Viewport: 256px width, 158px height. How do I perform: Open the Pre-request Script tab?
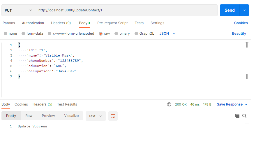112,23
